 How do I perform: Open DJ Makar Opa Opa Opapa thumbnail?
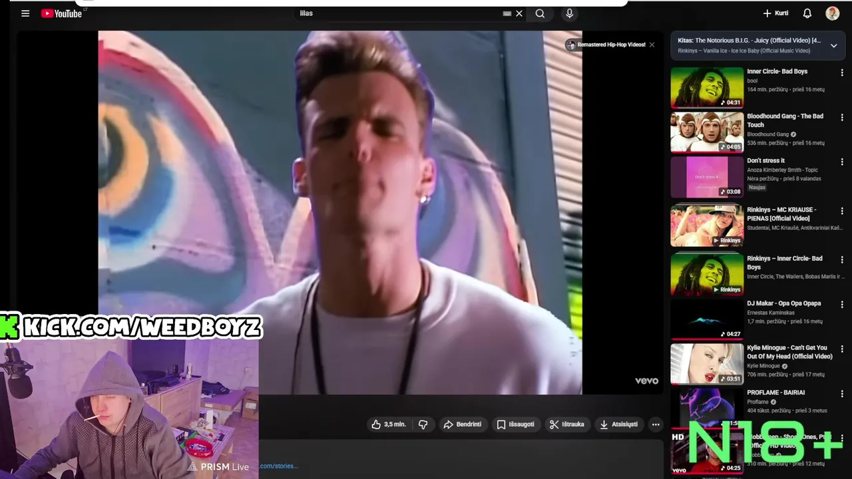pyautogui.click(x=707, y=320)
